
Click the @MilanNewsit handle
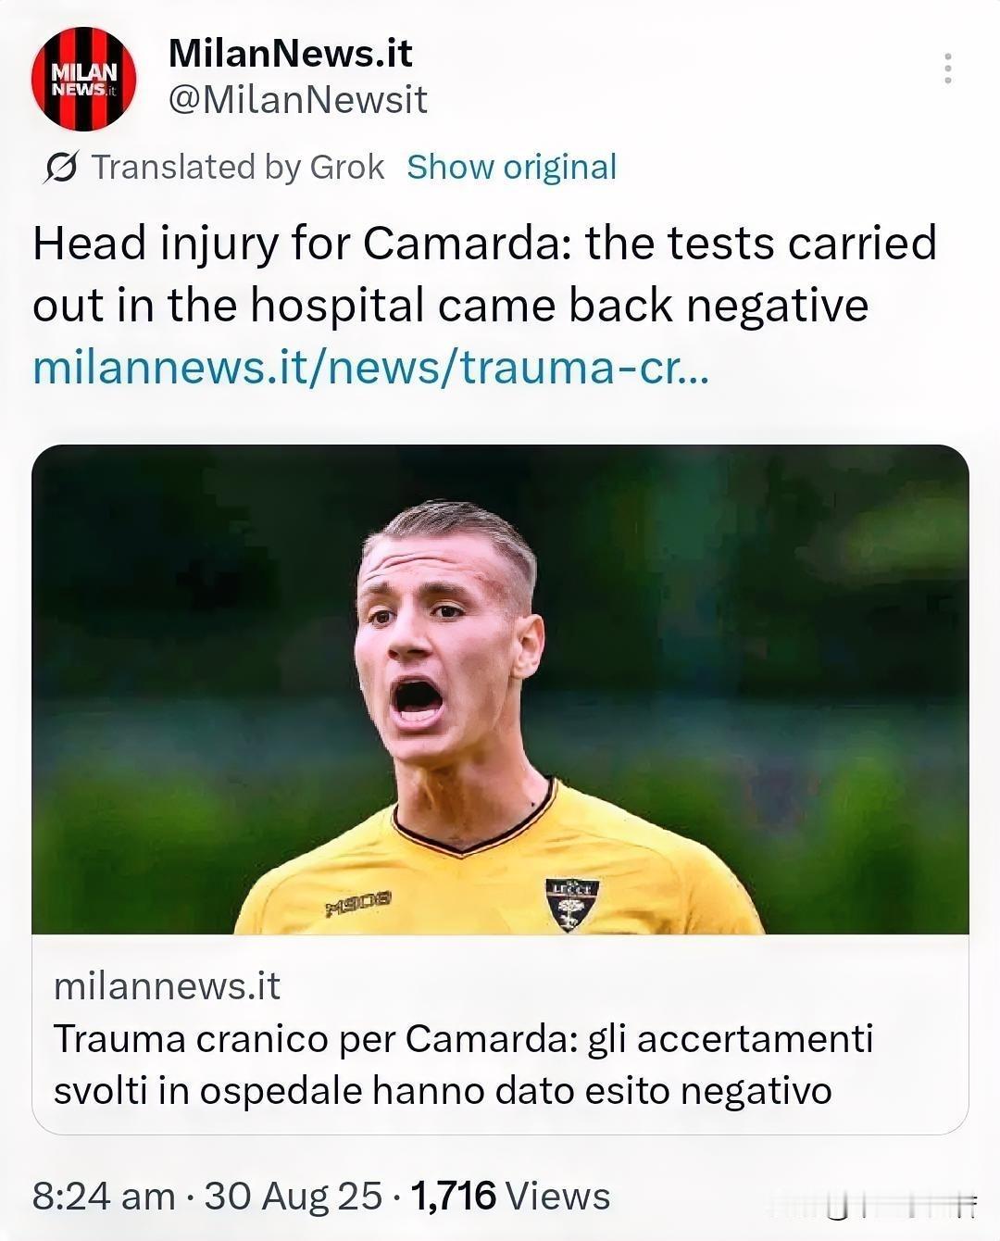(297, 99)
